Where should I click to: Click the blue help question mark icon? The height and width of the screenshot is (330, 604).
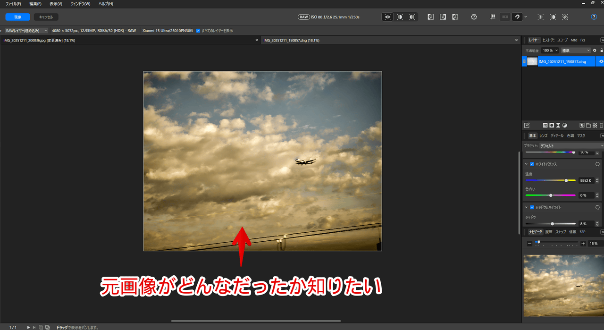[x=594, y=17]
